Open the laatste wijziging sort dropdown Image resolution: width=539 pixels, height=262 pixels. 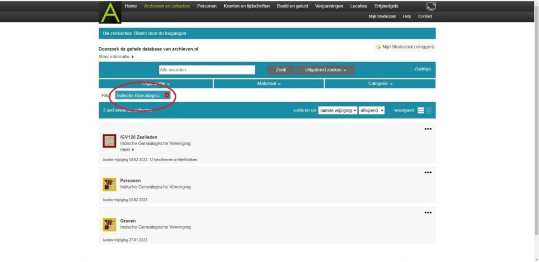tap(337, 110)
